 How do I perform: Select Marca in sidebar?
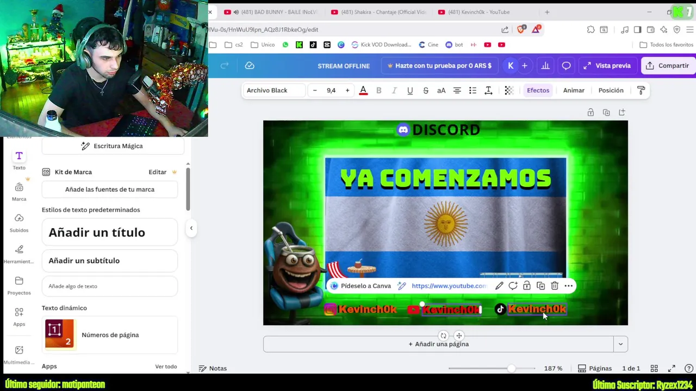pos(19,192)
